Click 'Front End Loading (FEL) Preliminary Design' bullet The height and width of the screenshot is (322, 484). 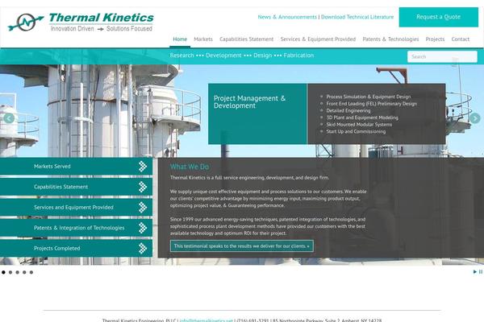tap(372, 104)
